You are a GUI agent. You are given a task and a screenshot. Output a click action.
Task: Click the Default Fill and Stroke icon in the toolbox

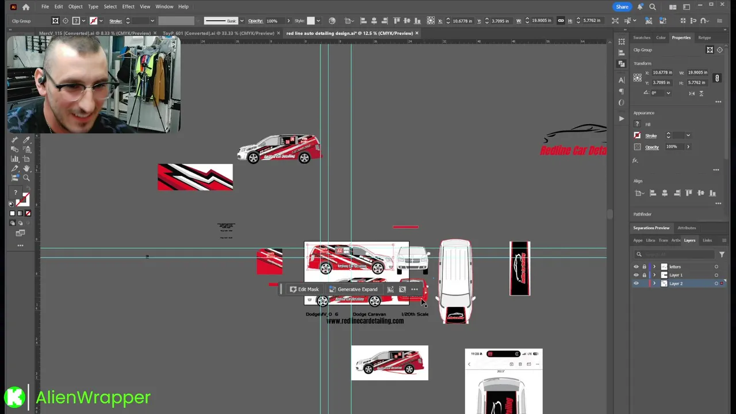[11, 204]
